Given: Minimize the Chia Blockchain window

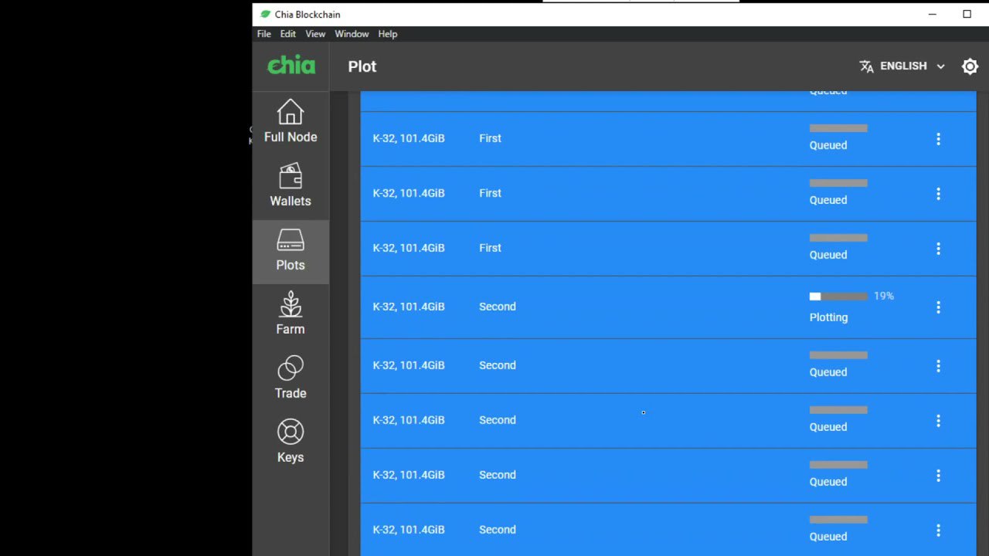Looking at the screenshot, I should [x=933, y=14].
